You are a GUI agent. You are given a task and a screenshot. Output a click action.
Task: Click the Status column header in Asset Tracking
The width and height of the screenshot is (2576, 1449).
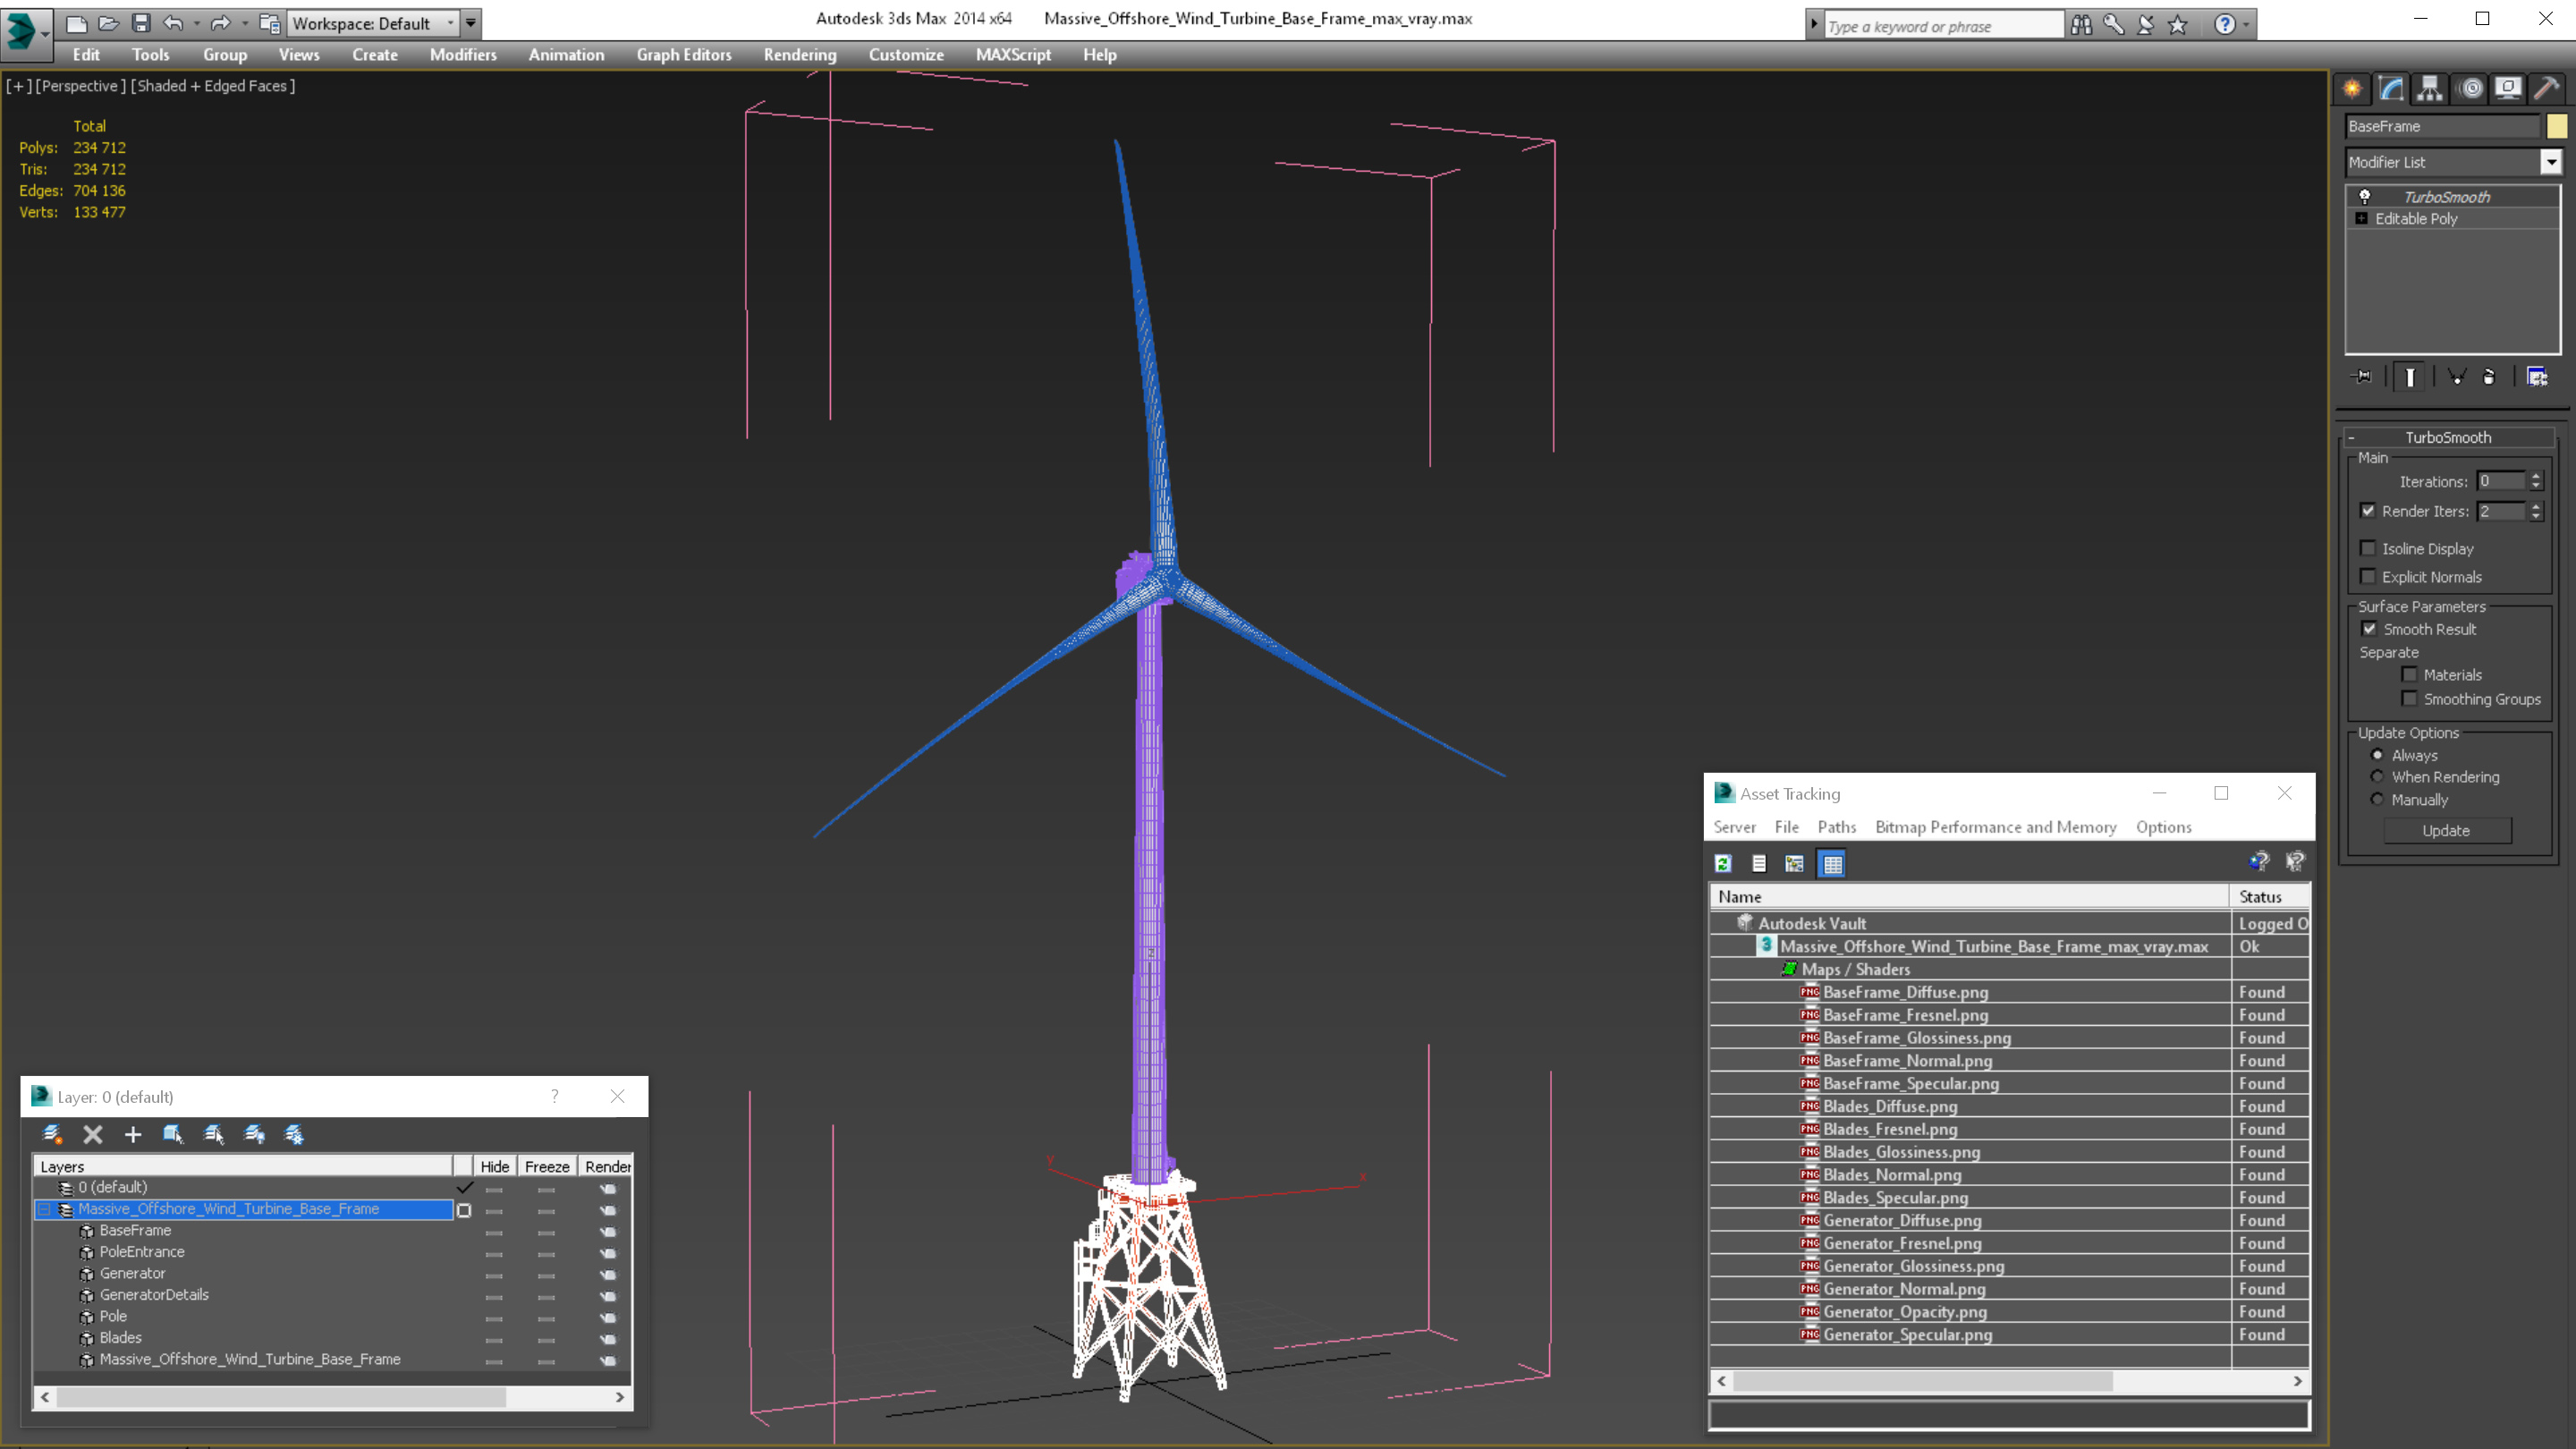(2270, 896)
